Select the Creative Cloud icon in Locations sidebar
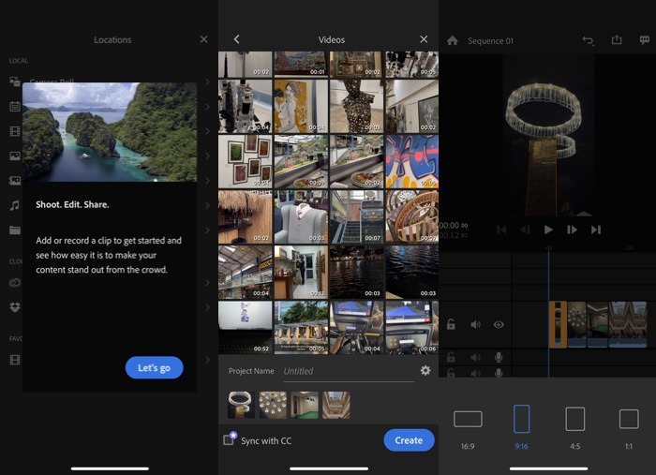656x475 pixels. pyautogui.click(x=15, y=283)
